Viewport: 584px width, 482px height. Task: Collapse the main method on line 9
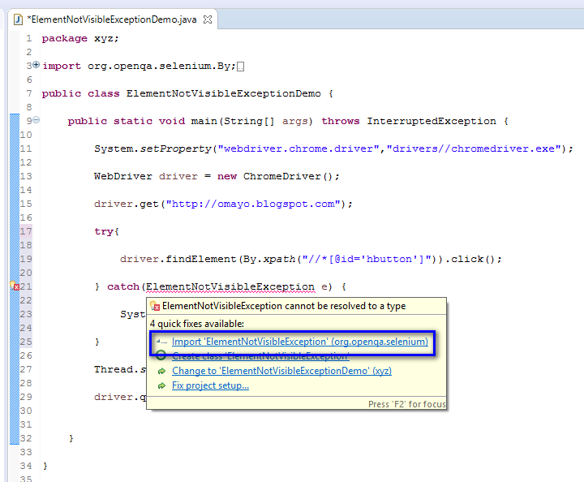[x=36, y=120]
